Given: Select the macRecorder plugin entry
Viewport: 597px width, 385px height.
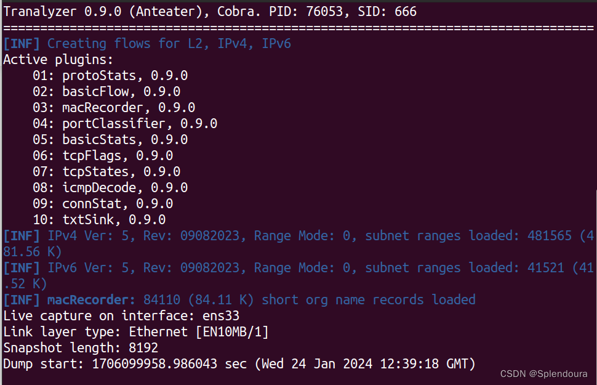Looking at the screenshot, I should (x=103, y=107).
